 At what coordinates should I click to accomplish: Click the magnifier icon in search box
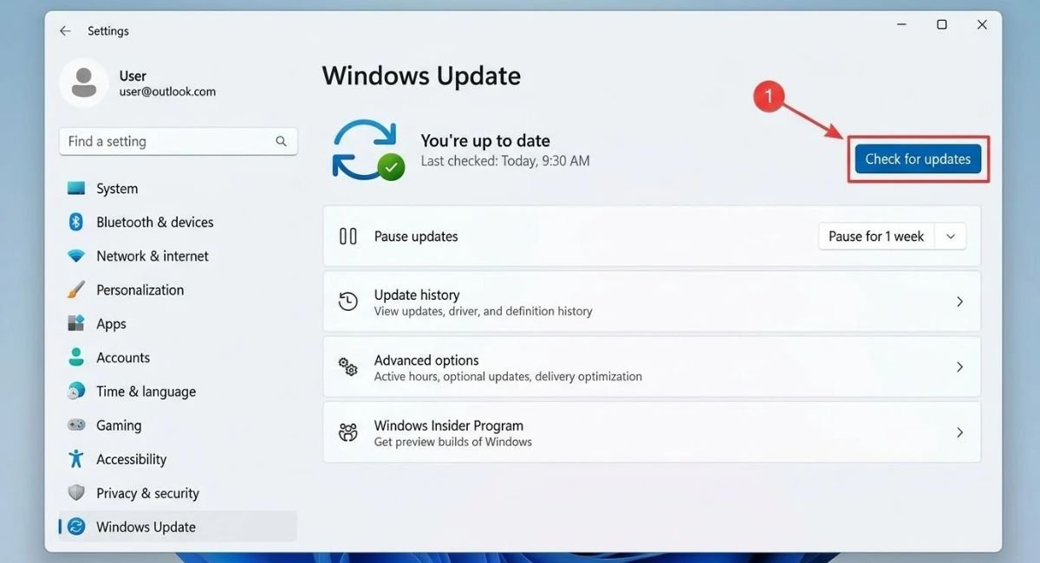coord(281,141)
